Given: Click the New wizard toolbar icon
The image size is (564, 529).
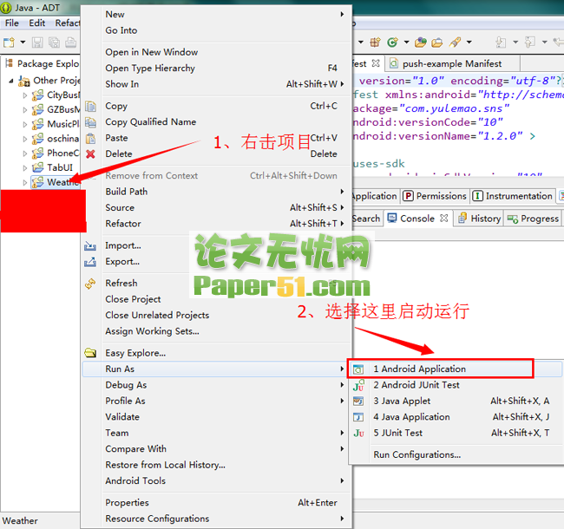Looking at the screenshot, I should click(9, 42).
